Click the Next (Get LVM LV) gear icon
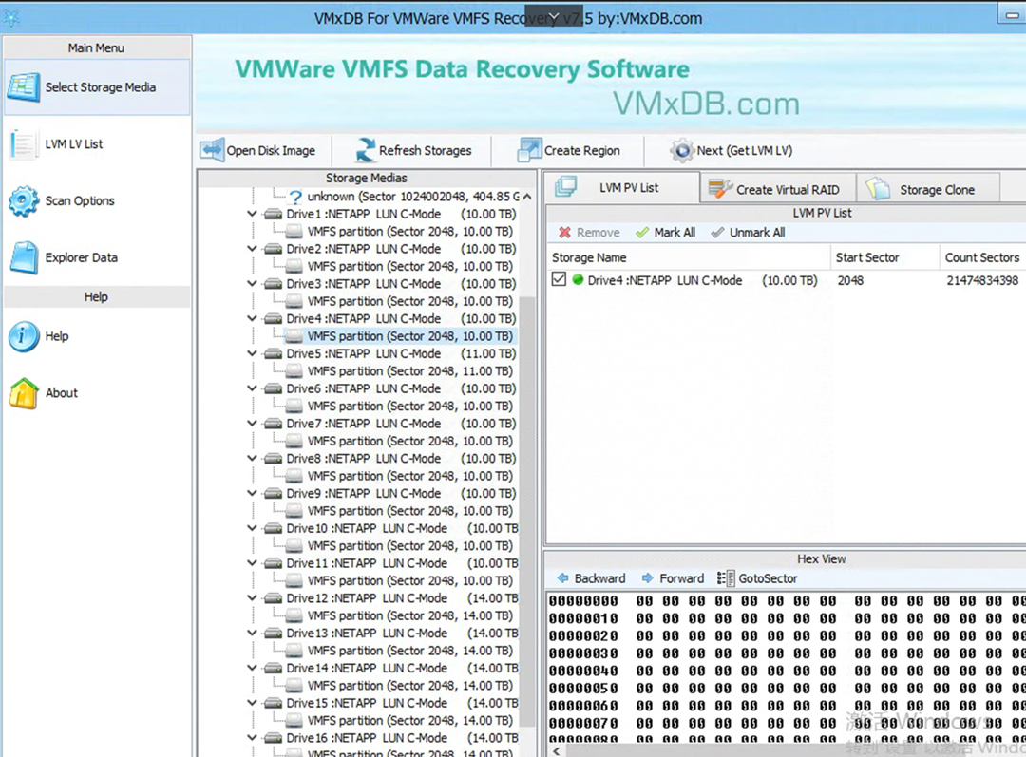Viewport: 1026px width, 757px height. [682, 150]
